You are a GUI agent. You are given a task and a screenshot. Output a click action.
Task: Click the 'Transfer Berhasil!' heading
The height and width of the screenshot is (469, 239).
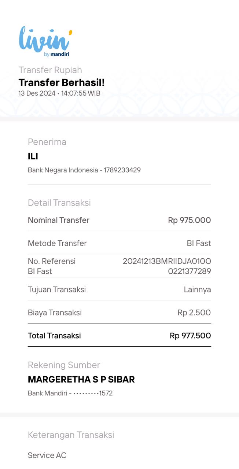[x=62, y=82]
